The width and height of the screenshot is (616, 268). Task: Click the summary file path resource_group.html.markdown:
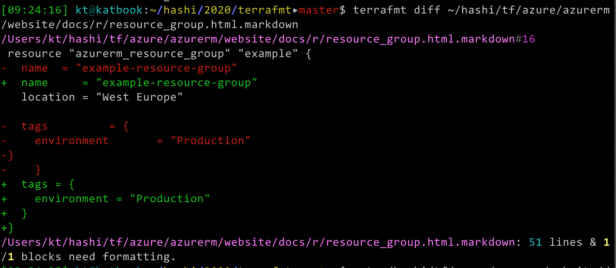click(x=262, y=242)
